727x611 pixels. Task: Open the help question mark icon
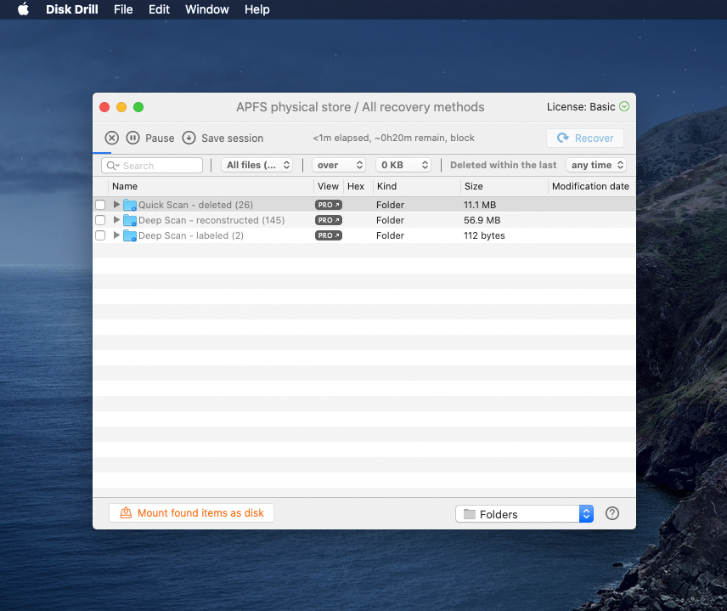point(612,513)
